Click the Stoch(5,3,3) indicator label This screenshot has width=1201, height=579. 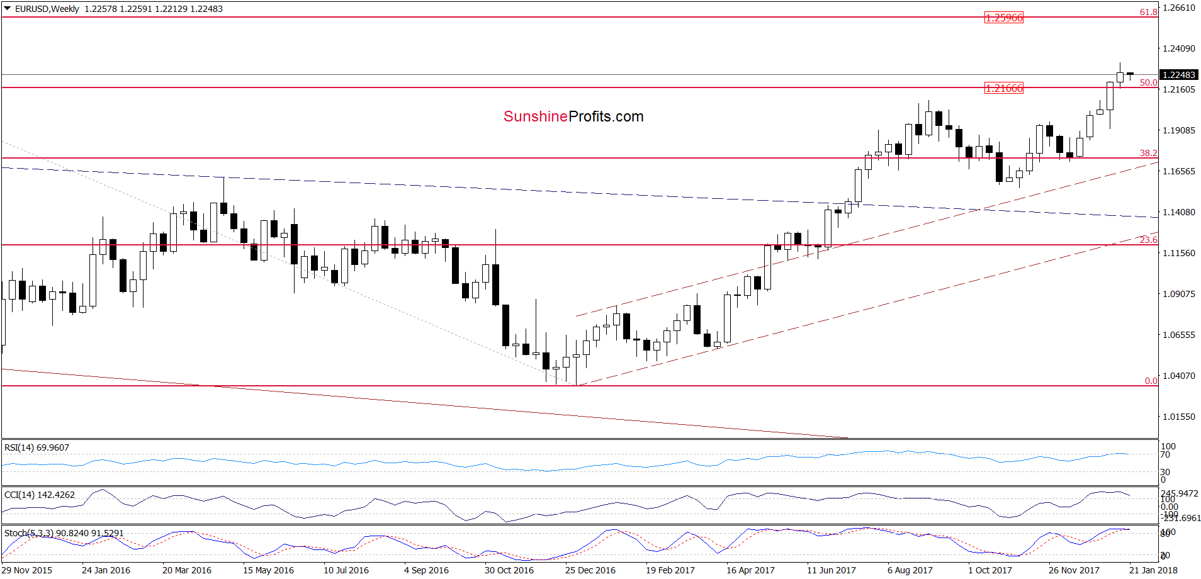point(64,533)
